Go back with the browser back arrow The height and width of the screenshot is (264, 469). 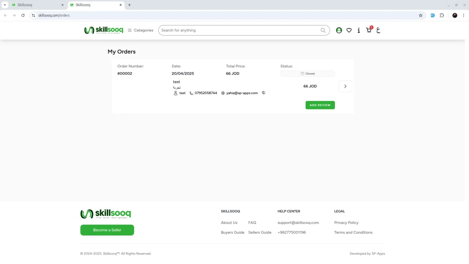tap(5, 15)
